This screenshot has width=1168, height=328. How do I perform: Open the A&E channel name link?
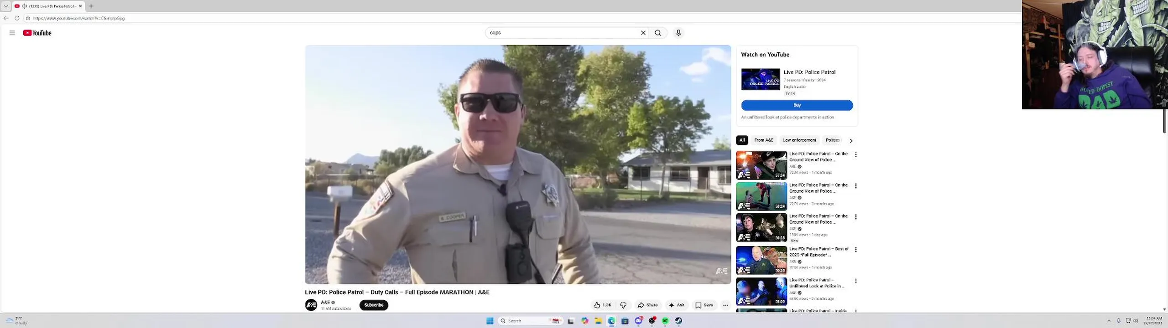click(x=325, y=302)
